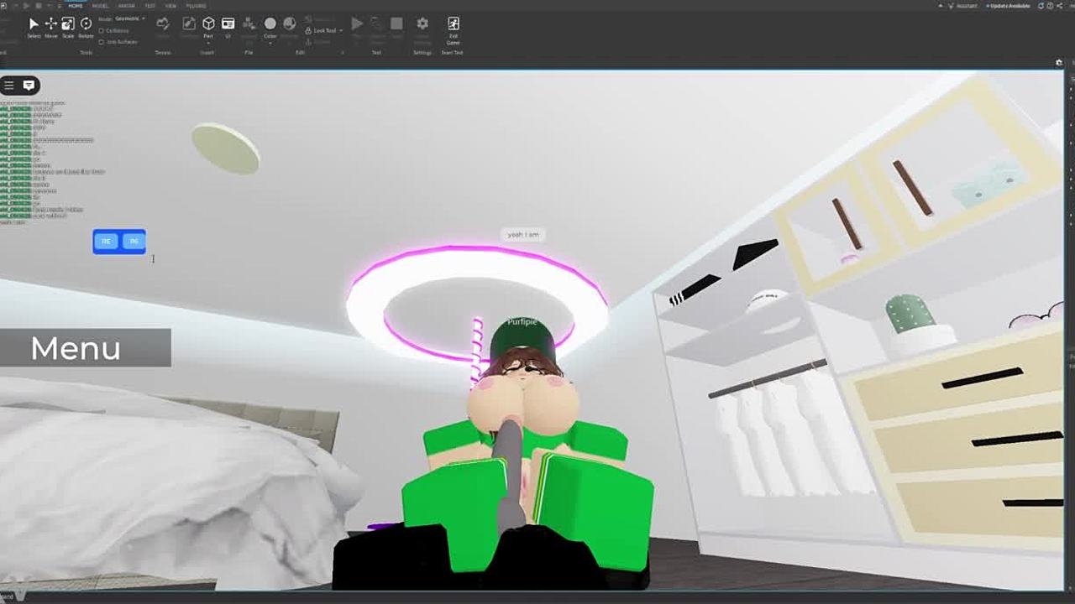Screen dimensions: 1075x604
Task: Expand the Part dropdown arrow
Action: point(208,43)
